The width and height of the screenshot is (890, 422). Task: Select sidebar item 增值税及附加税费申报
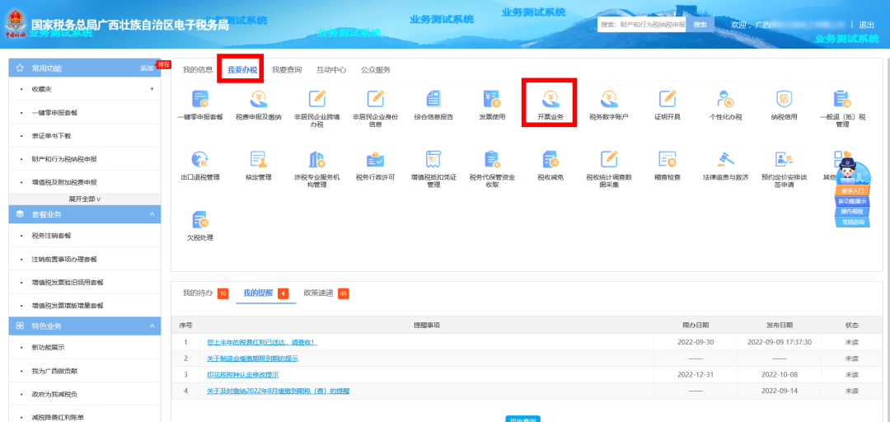pyautogui.click(x=85, y=182)
